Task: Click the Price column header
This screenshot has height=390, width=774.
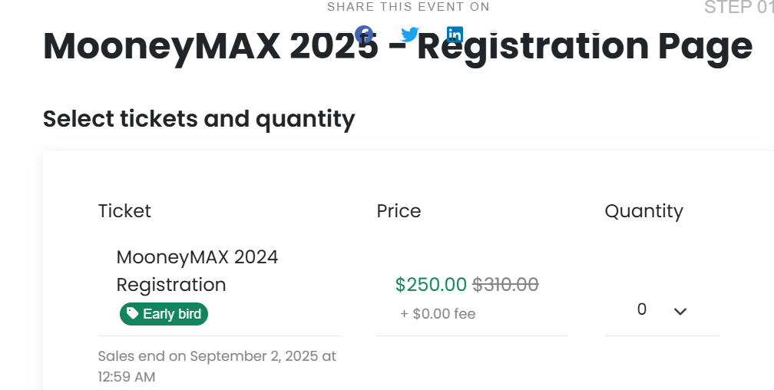Action: pyautogui.click(x=399, y=211)
